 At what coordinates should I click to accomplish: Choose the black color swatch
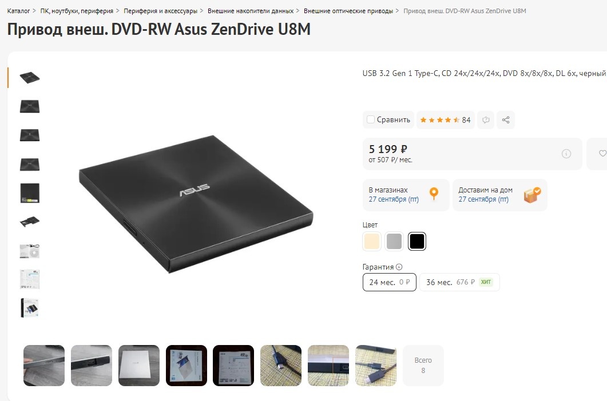pos(417,241)
